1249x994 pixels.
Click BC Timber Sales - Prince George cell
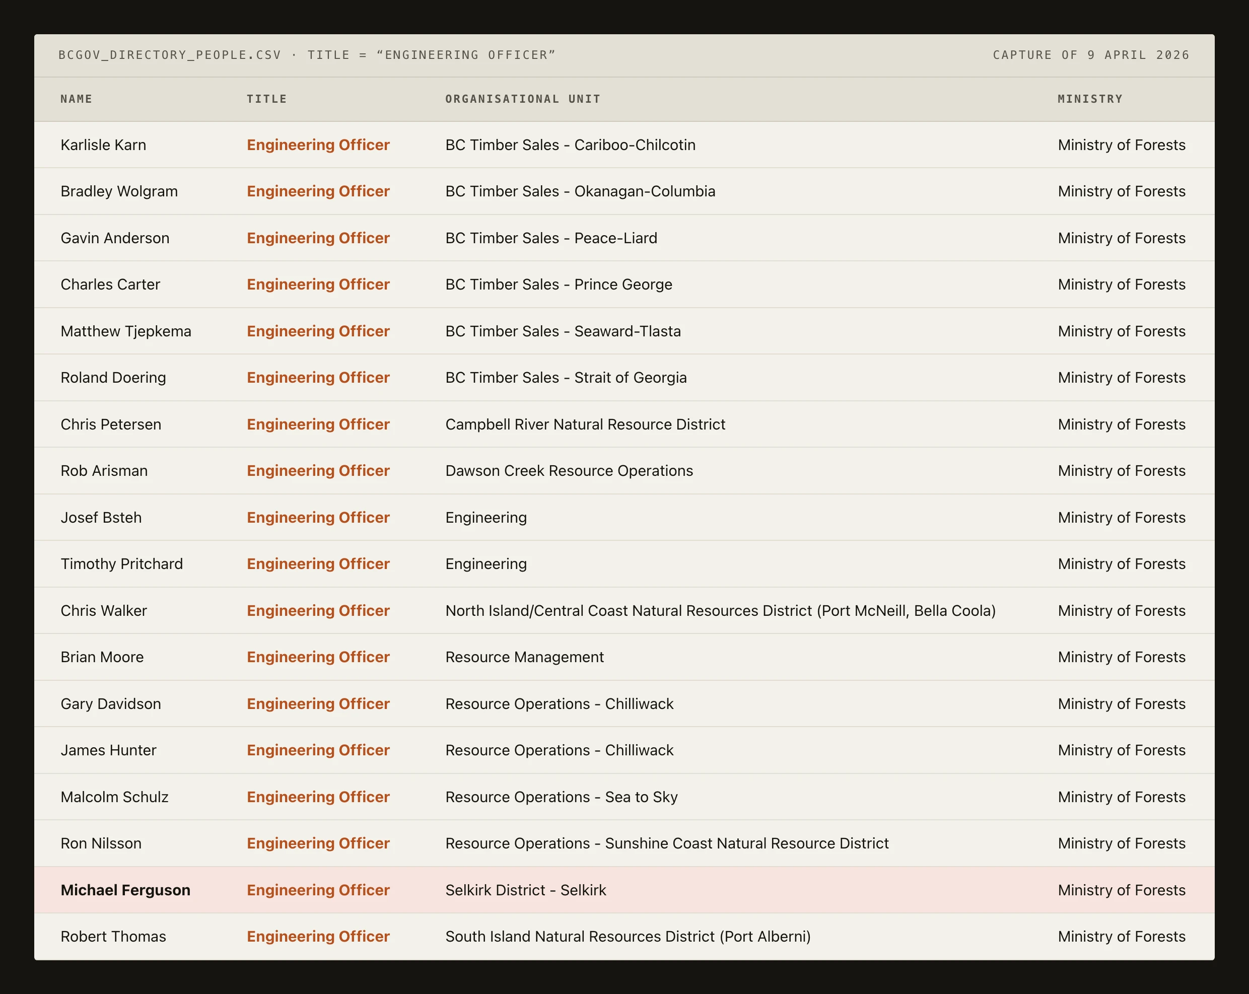point(559,285)
